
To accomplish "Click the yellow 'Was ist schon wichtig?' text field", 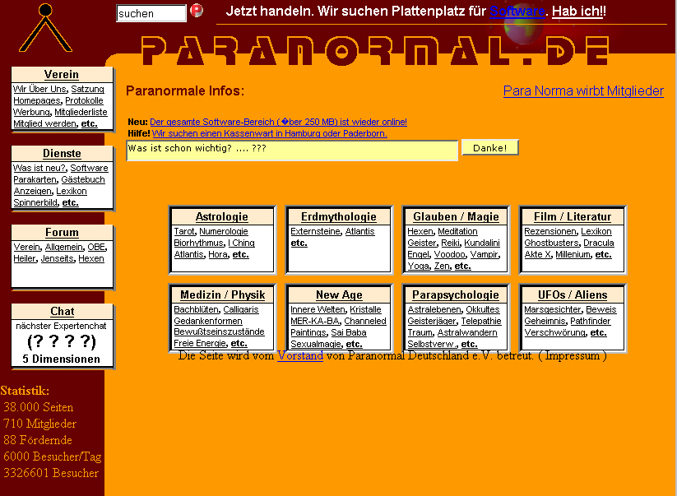I will tap(292, 151).
